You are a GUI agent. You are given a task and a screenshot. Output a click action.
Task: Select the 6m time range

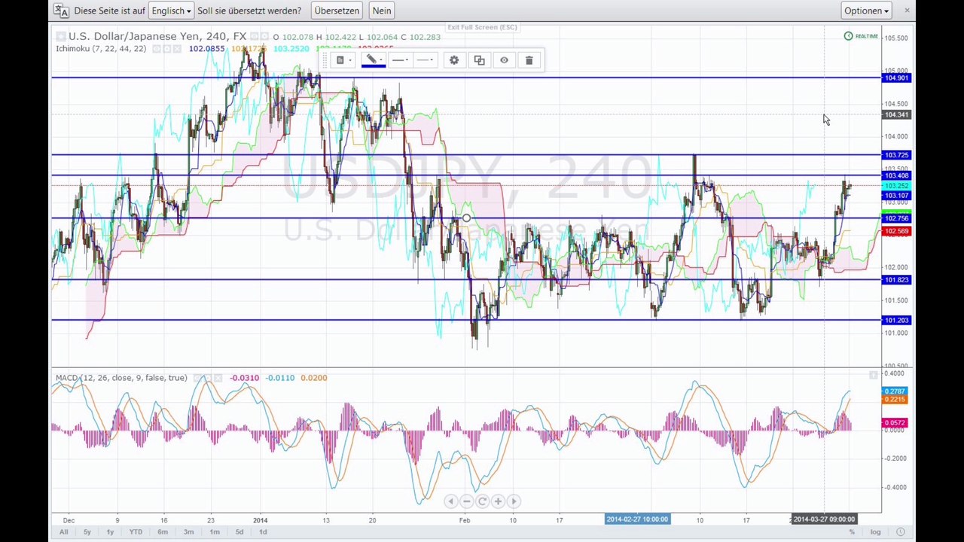pyautogui.click(x=163, y=532)
